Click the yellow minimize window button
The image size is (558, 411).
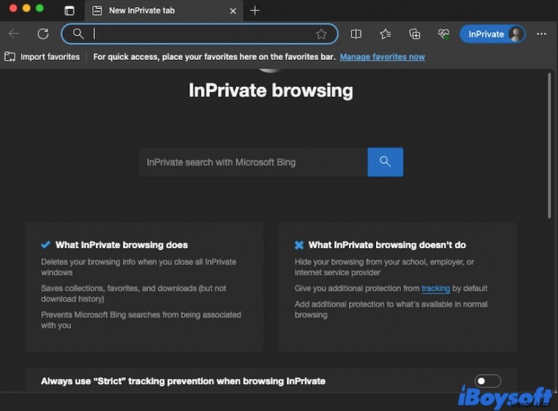pos(27,8)
